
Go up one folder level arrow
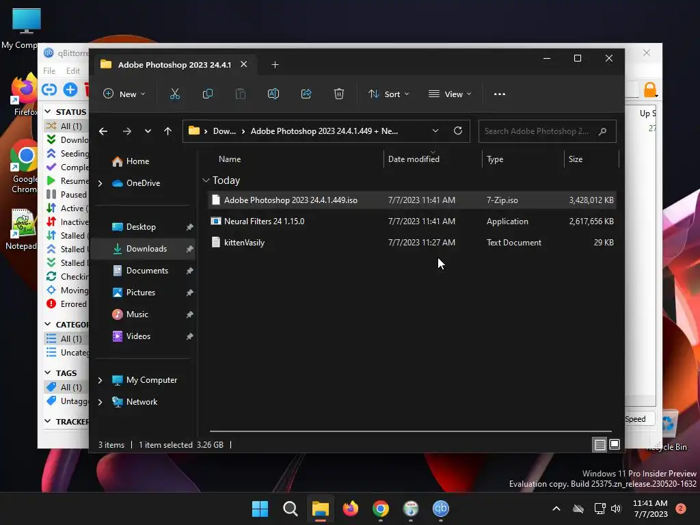168,131
